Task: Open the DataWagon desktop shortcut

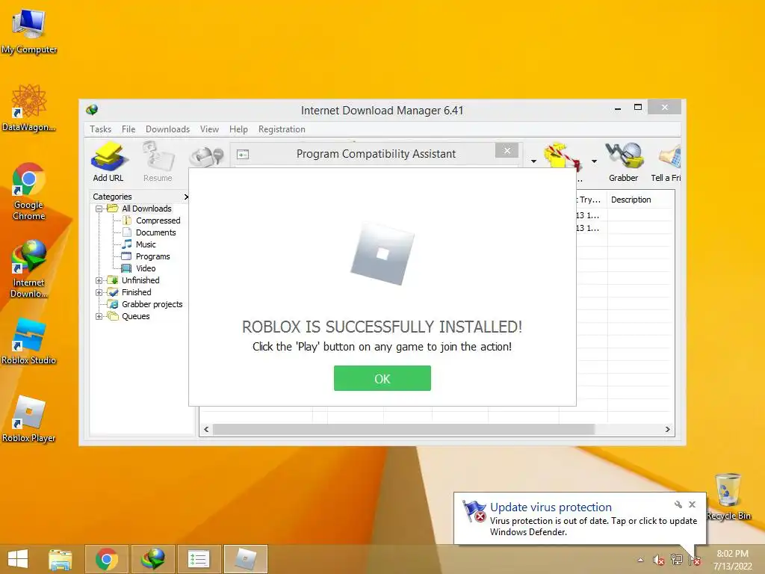Action: click(29, 108)
